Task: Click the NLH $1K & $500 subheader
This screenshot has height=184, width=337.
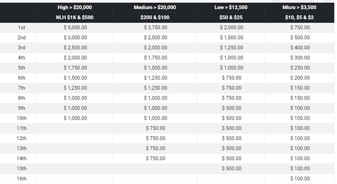Action: coord(75,17)
